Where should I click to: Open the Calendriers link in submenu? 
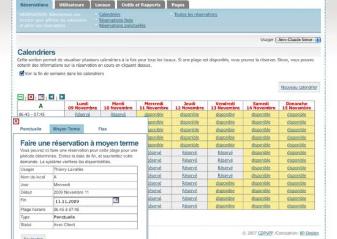pyautogui.click(x=110, y=14)
